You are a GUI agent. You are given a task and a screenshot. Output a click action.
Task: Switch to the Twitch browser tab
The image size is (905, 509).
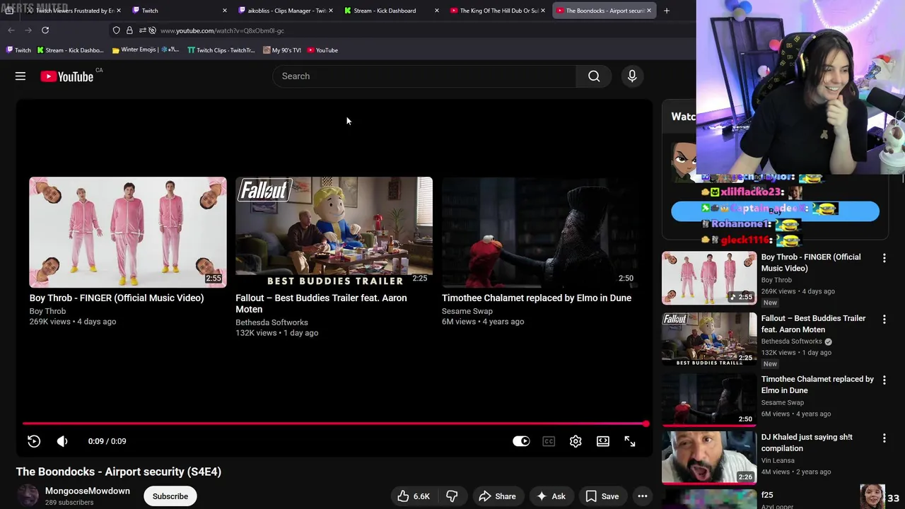click(x=180, y=11)
